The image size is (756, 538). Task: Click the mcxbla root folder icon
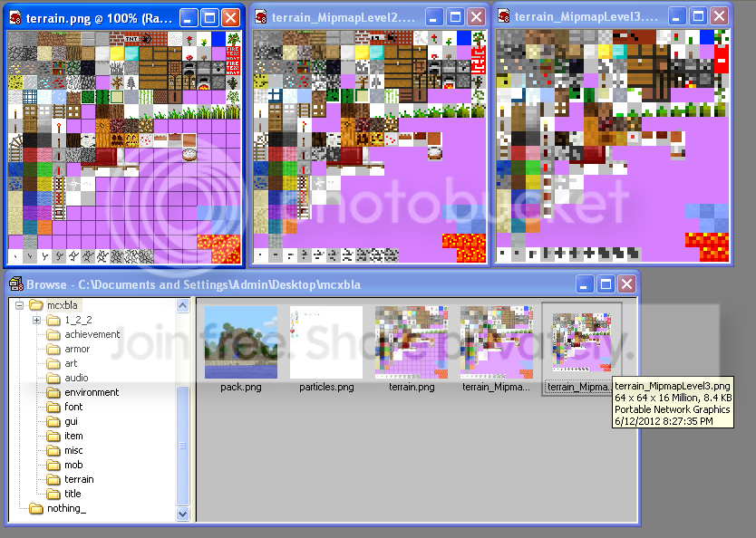[36, 305]
